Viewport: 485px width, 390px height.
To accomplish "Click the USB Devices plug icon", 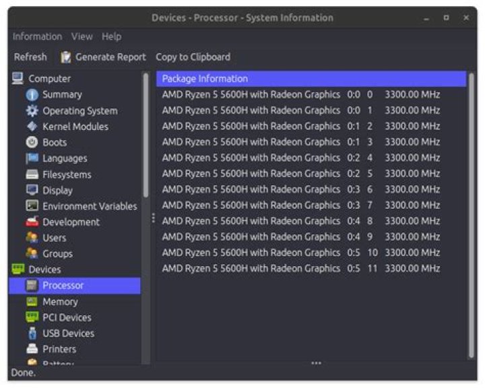I will pos(32,333).
